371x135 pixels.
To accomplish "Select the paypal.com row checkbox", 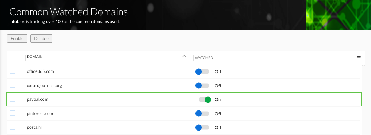I will [12, 99].
